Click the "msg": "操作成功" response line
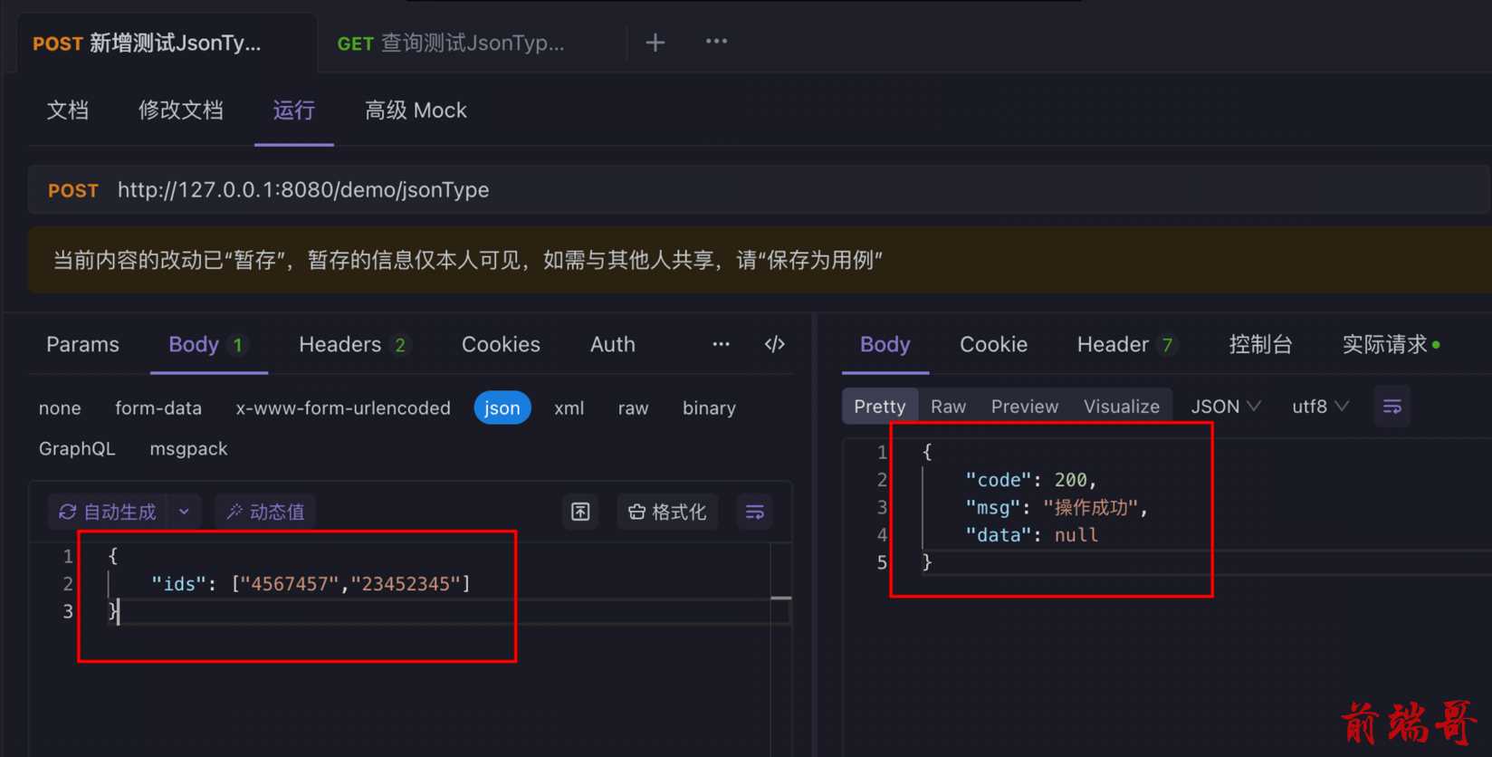 click(x=1056, y=507)
